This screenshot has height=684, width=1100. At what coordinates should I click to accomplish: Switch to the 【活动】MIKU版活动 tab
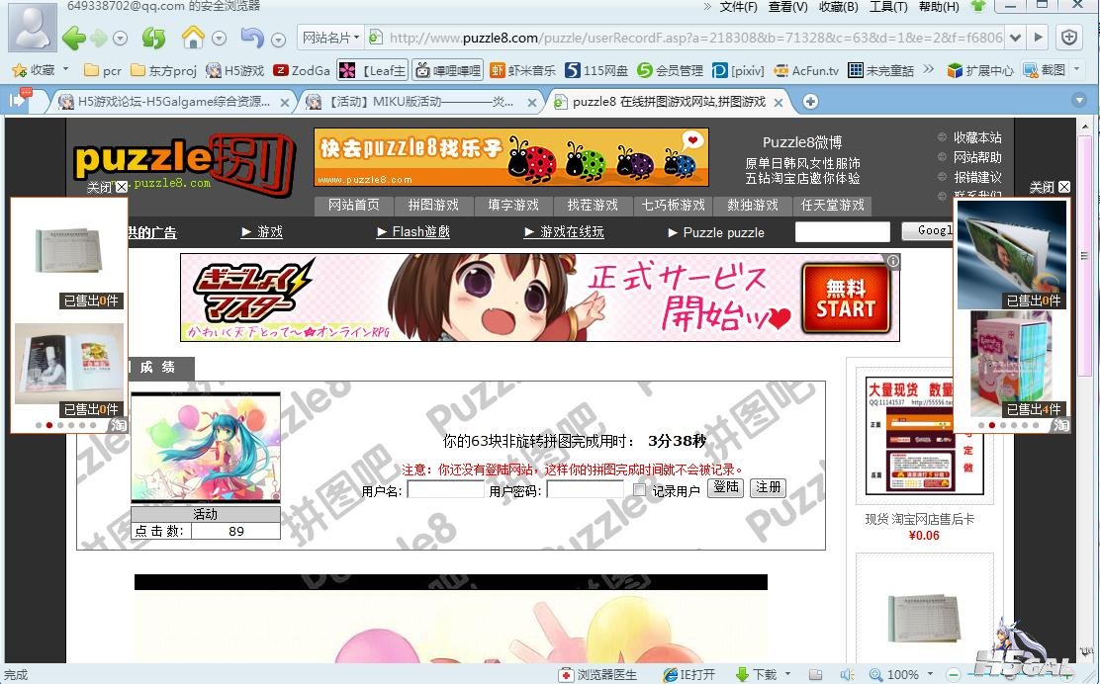tap(421, 102)
